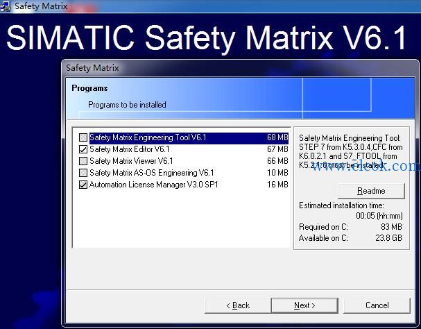Screen dimensions: 421x329
Task: Click the 'Required on C:' label
Action: pyautogui.click(x=323, y=227)
